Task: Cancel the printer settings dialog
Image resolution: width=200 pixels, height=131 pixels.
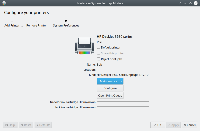Action: 189,125
